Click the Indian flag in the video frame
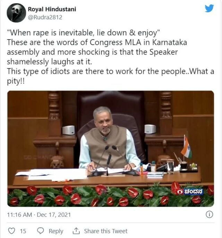Screen dimensions: 222x238 [x=186, y=147]
